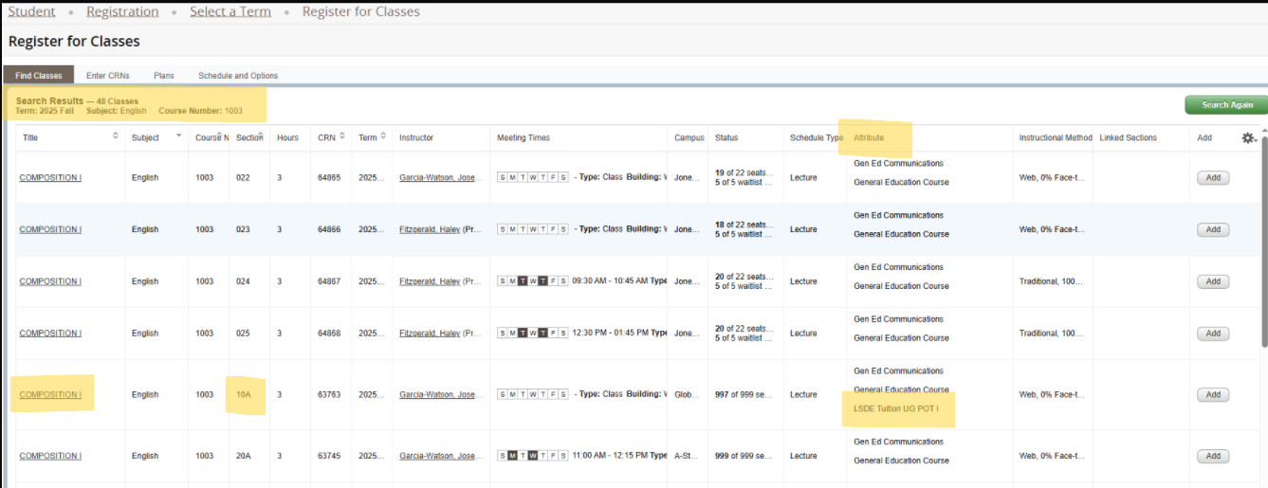Viewport: 1268px width, 488px height.
Task: Open the column settings gear icon
Action: click(1248, 137)
